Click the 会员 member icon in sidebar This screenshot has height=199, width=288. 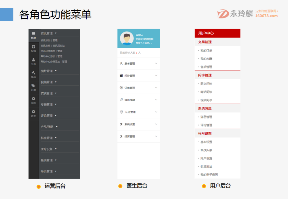(34, 59)
